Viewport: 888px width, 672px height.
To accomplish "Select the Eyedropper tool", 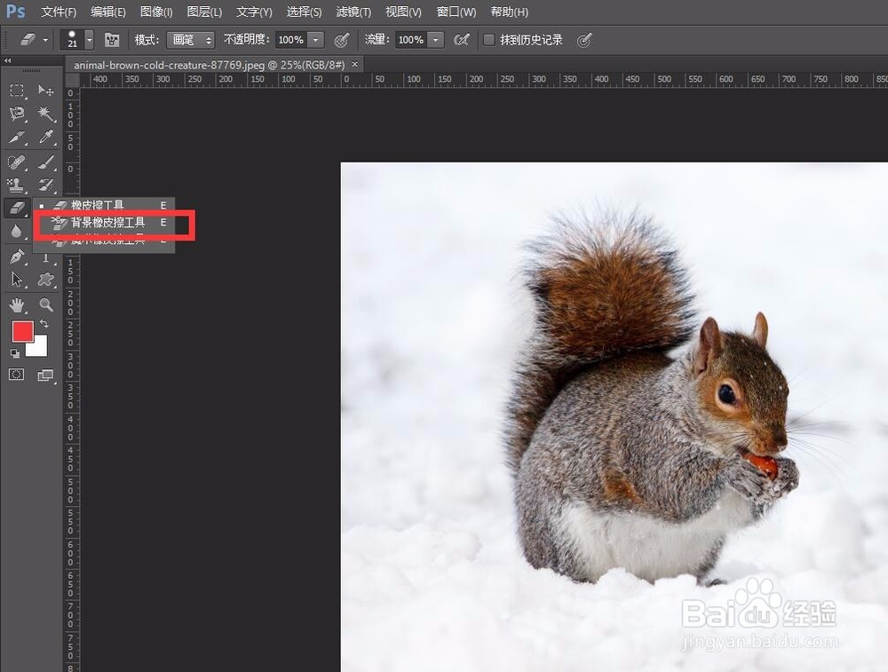I will click(x=45, y=138).
